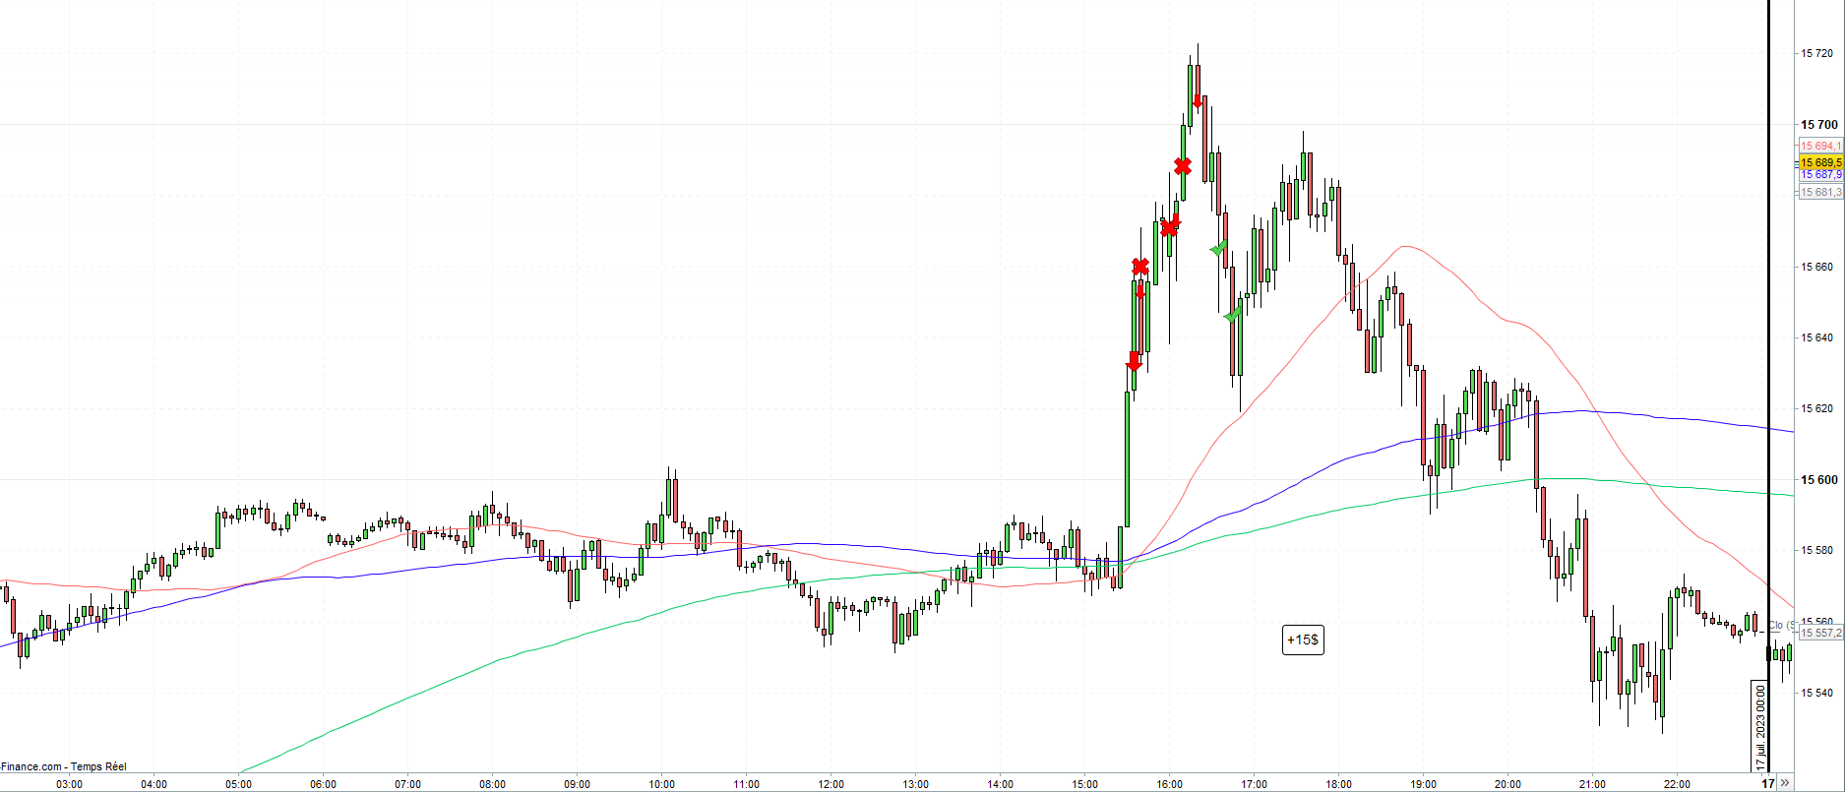Click the grey 15 681,3 price tag
1845x792 pixels.
click(1820, 193)
